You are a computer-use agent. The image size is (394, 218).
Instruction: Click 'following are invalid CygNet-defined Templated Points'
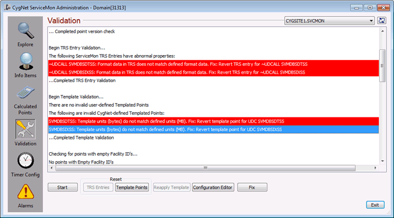pyautogui.click(x=106, y=113)
